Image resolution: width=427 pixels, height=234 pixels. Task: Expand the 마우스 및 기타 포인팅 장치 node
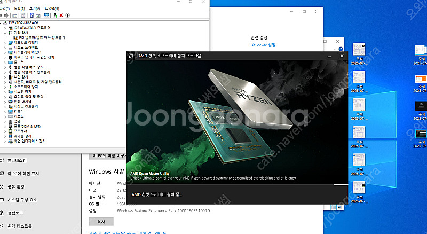pos(5,57)
